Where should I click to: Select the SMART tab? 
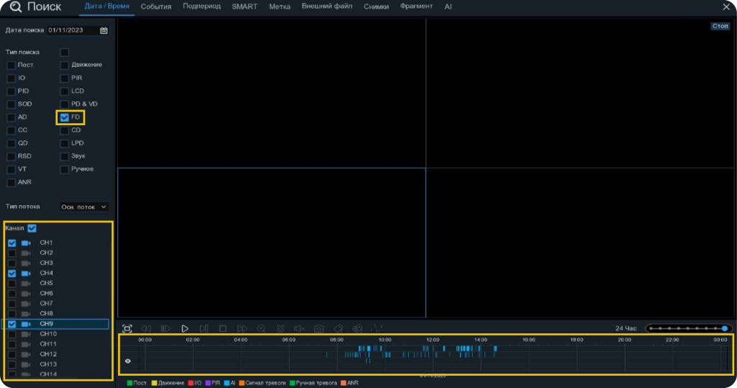point(245,6)
